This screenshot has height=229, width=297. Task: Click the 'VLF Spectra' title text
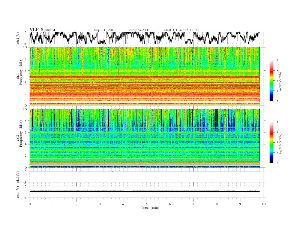tap(42, 30)
